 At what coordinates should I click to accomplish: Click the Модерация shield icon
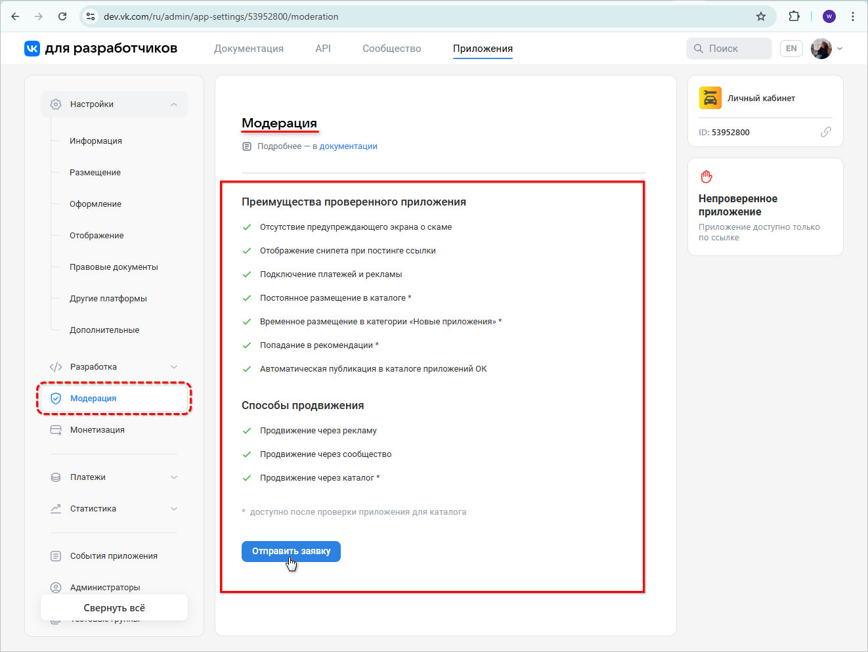click(x=56, y=398)
